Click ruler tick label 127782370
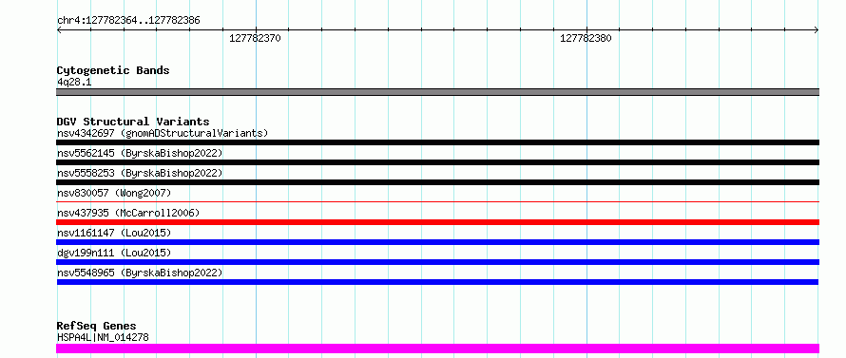Image resolution: width=846 pixels, height=358 pixels. tap(255, 38)
